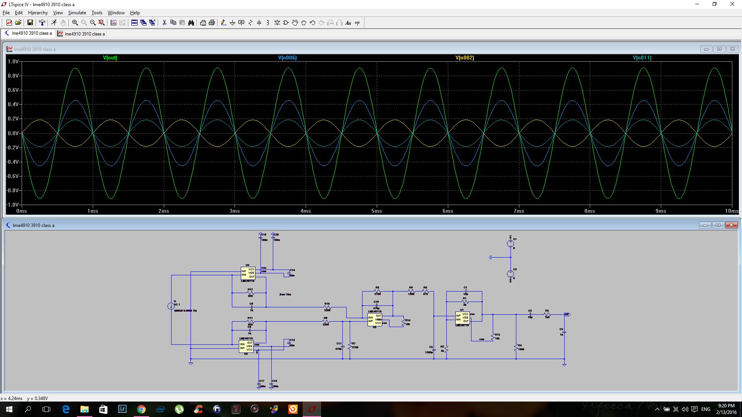
Task: Select the Drag closed-hand tool
Action: click(304, 23)
